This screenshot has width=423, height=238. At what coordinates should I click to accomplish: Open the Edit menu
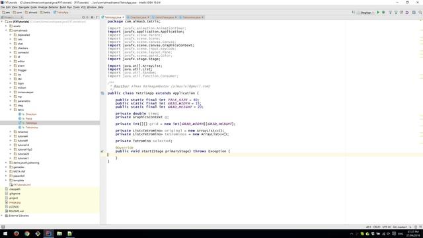point(9,7)
